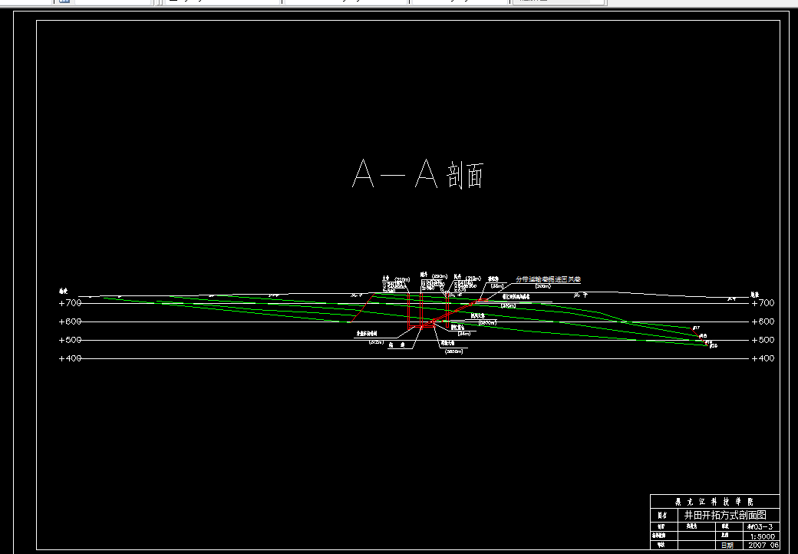Select the drawing number ending in 03-3
798x554 pixels.
point(760,526)
